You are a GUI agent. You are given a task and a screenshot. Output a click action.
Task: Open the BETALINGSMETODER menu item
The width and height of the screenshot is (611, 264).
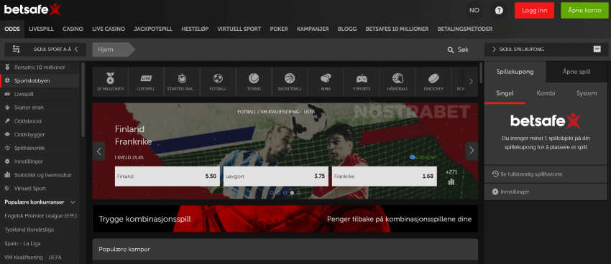pyautogui.click(x=465, y=29)
